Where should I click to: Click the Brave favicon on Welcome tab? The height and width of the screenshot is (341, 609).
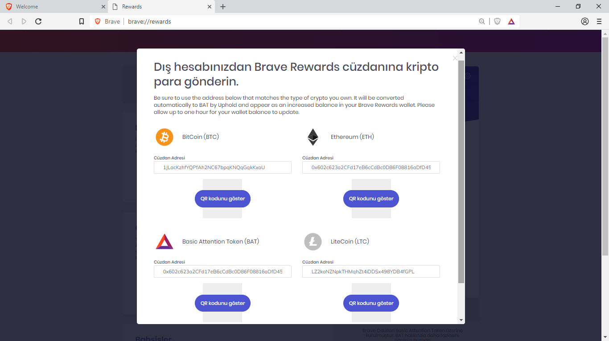point(9,7)
